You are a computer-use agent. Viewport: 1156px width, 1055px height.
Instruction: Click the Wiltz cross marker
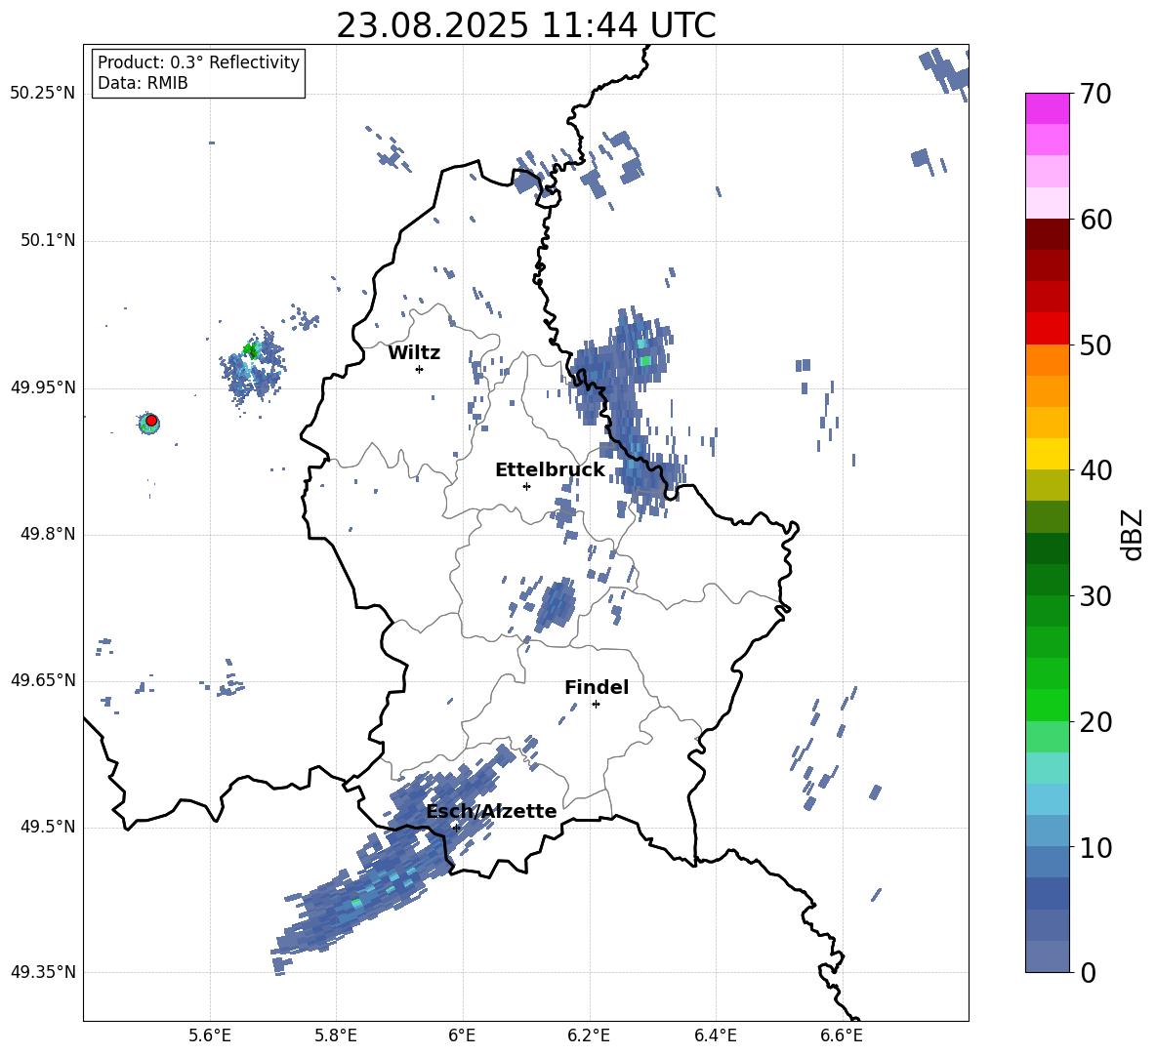coord(420,369)
